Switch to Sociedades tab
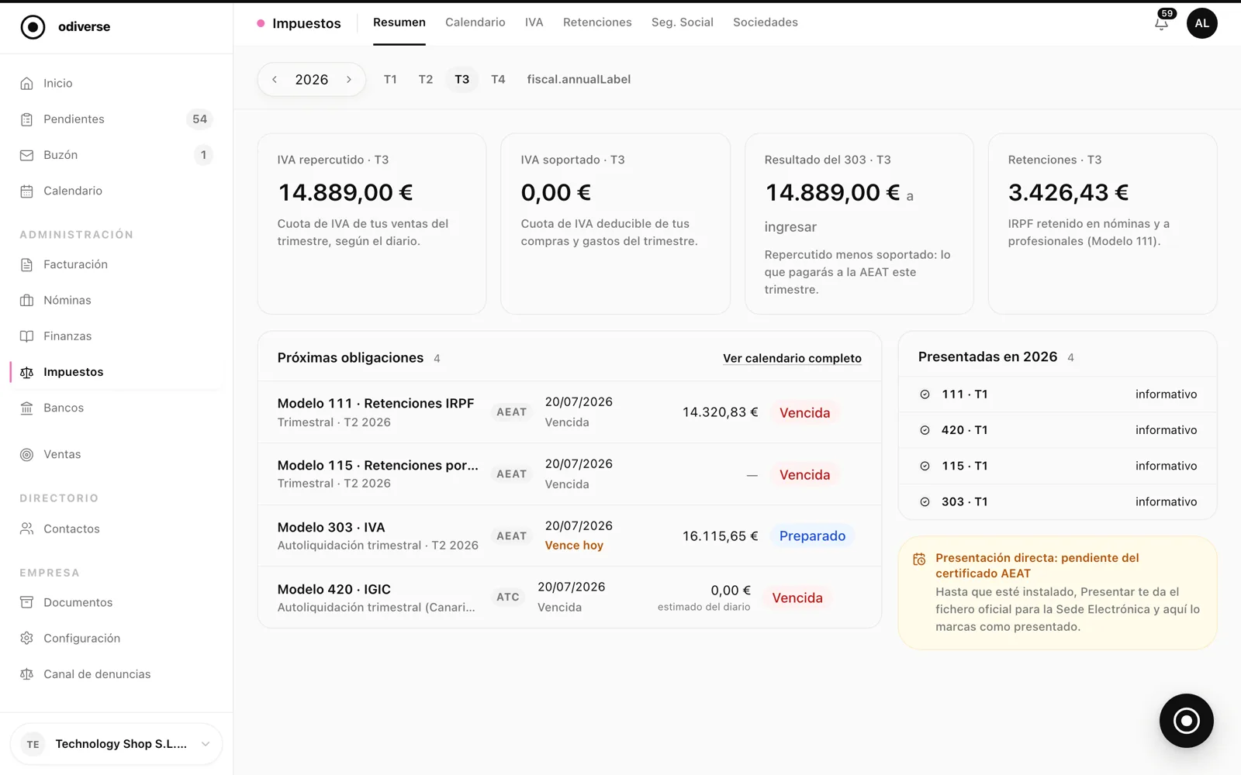The height and width of the screenshot is (775, 1241). pos(766,22)
